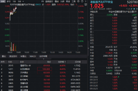Toggle 盘前盘后 pre/post market view
Image resolution: width=138 pixels, height=91 pixels.
(49, 1)
